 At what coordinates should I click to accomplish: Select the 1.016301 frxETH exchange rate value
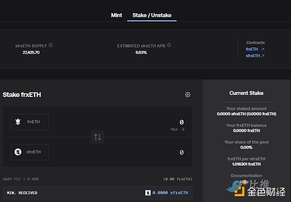(246, 164)
